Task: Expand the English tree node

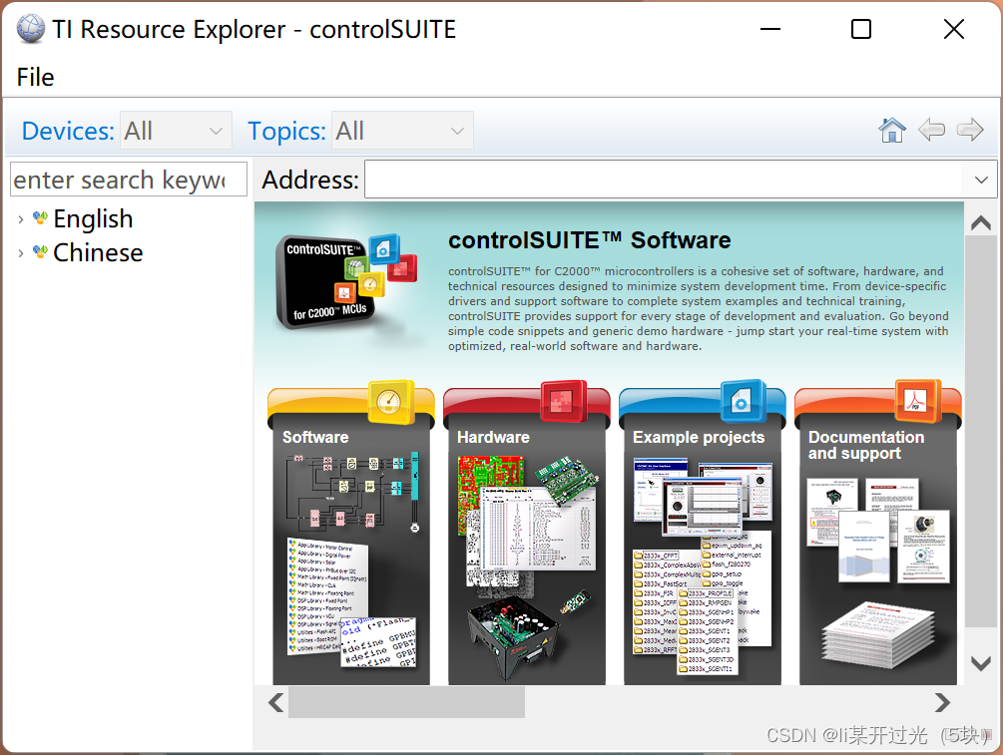Action: (x=21, y=219)
